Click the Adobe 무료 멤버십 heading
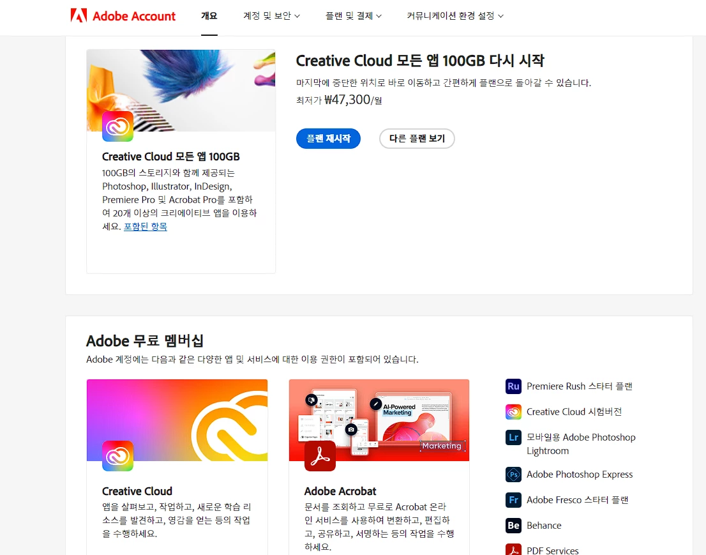706x555 pixels. tap(144, 341)
